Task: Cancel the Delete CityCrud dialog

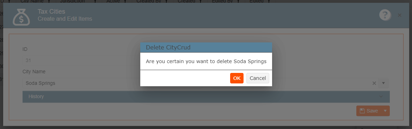Action: click(258, 78)
